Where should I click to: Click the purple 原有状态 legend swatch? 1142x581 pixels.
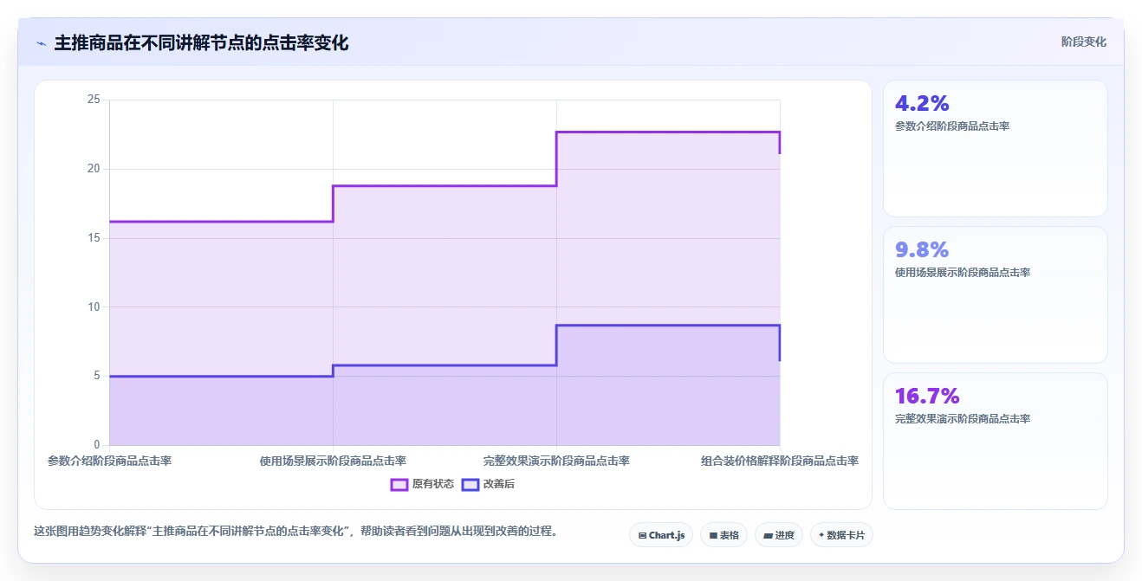coord(399,484)
